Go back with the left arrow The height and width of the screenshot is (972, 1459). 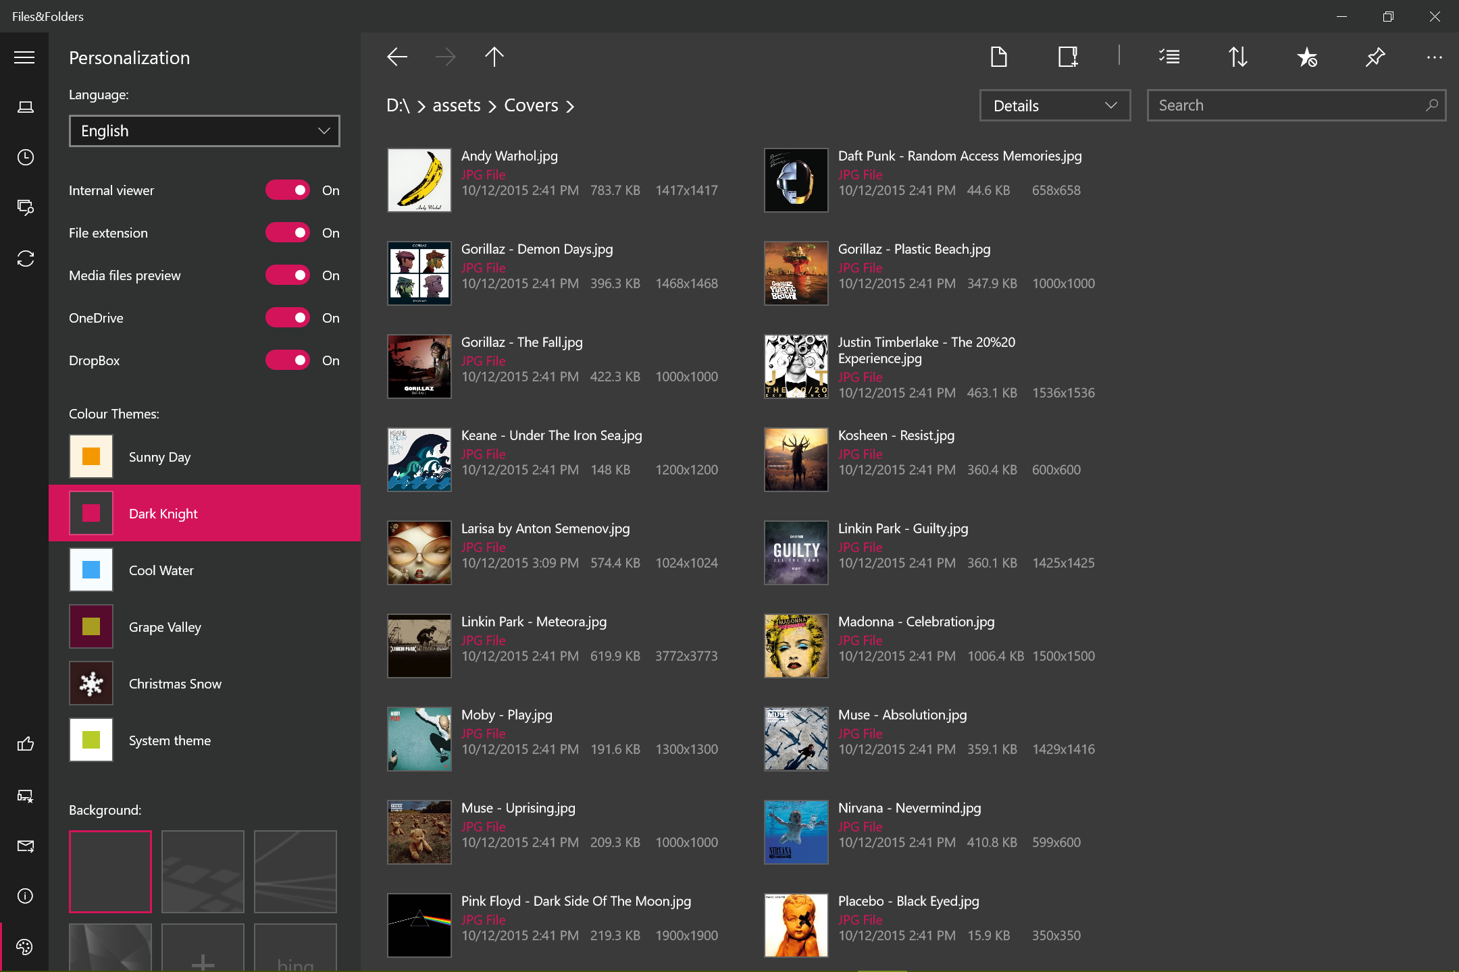coord(397,57)
